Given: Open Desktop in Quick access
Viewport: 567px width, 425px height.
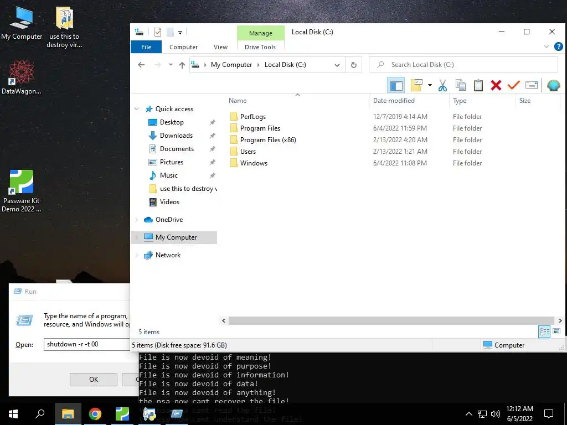Looking at the screenshot, I should click(172, 122).
